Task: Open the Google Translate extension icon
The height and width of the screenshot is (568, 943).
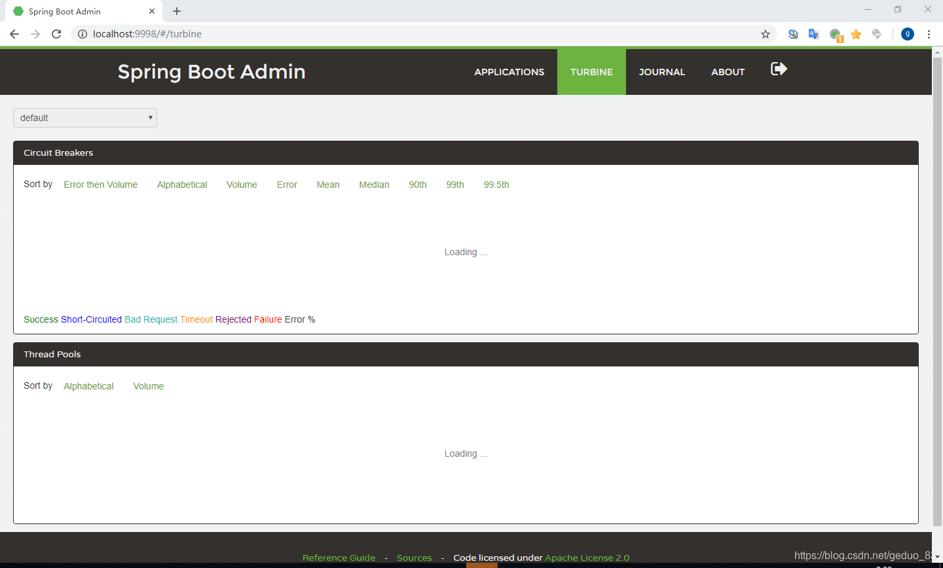Action: coord(814,34)
